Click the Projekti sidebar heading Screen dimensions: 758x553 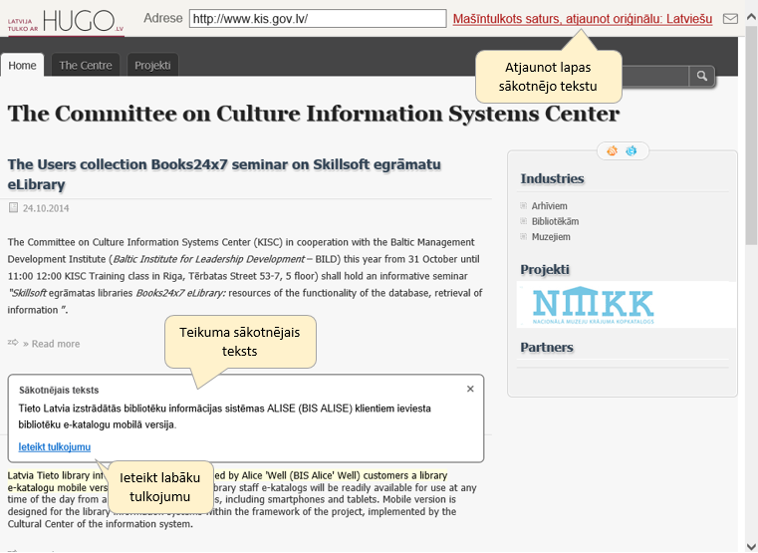[545, 269]
